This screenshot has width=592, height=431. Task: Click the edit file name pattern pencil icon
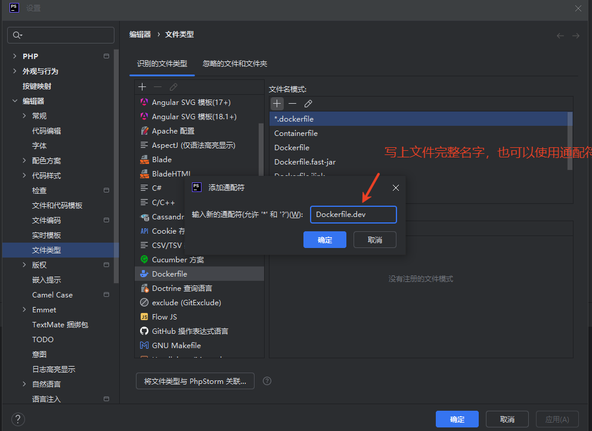(308, 104)
